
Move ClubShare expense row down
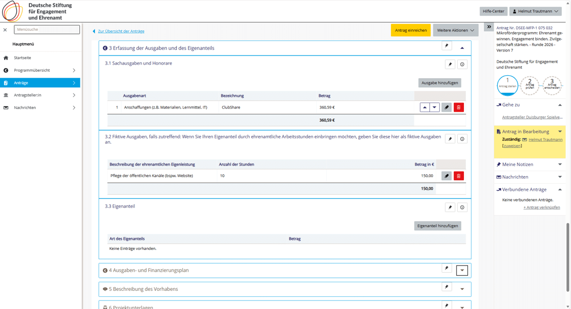tap(435, 108)
